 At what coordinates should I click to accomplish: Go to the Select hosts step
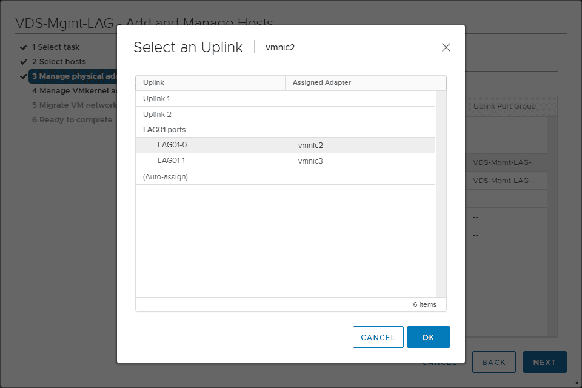click(59, 62)
